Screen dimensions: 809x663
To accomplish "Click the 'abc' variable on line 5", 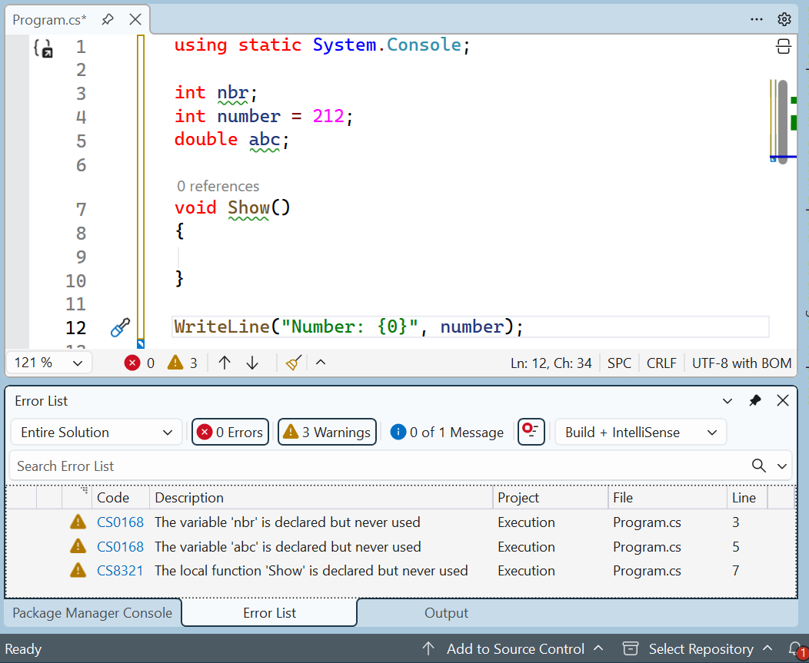I will [265, 139].
